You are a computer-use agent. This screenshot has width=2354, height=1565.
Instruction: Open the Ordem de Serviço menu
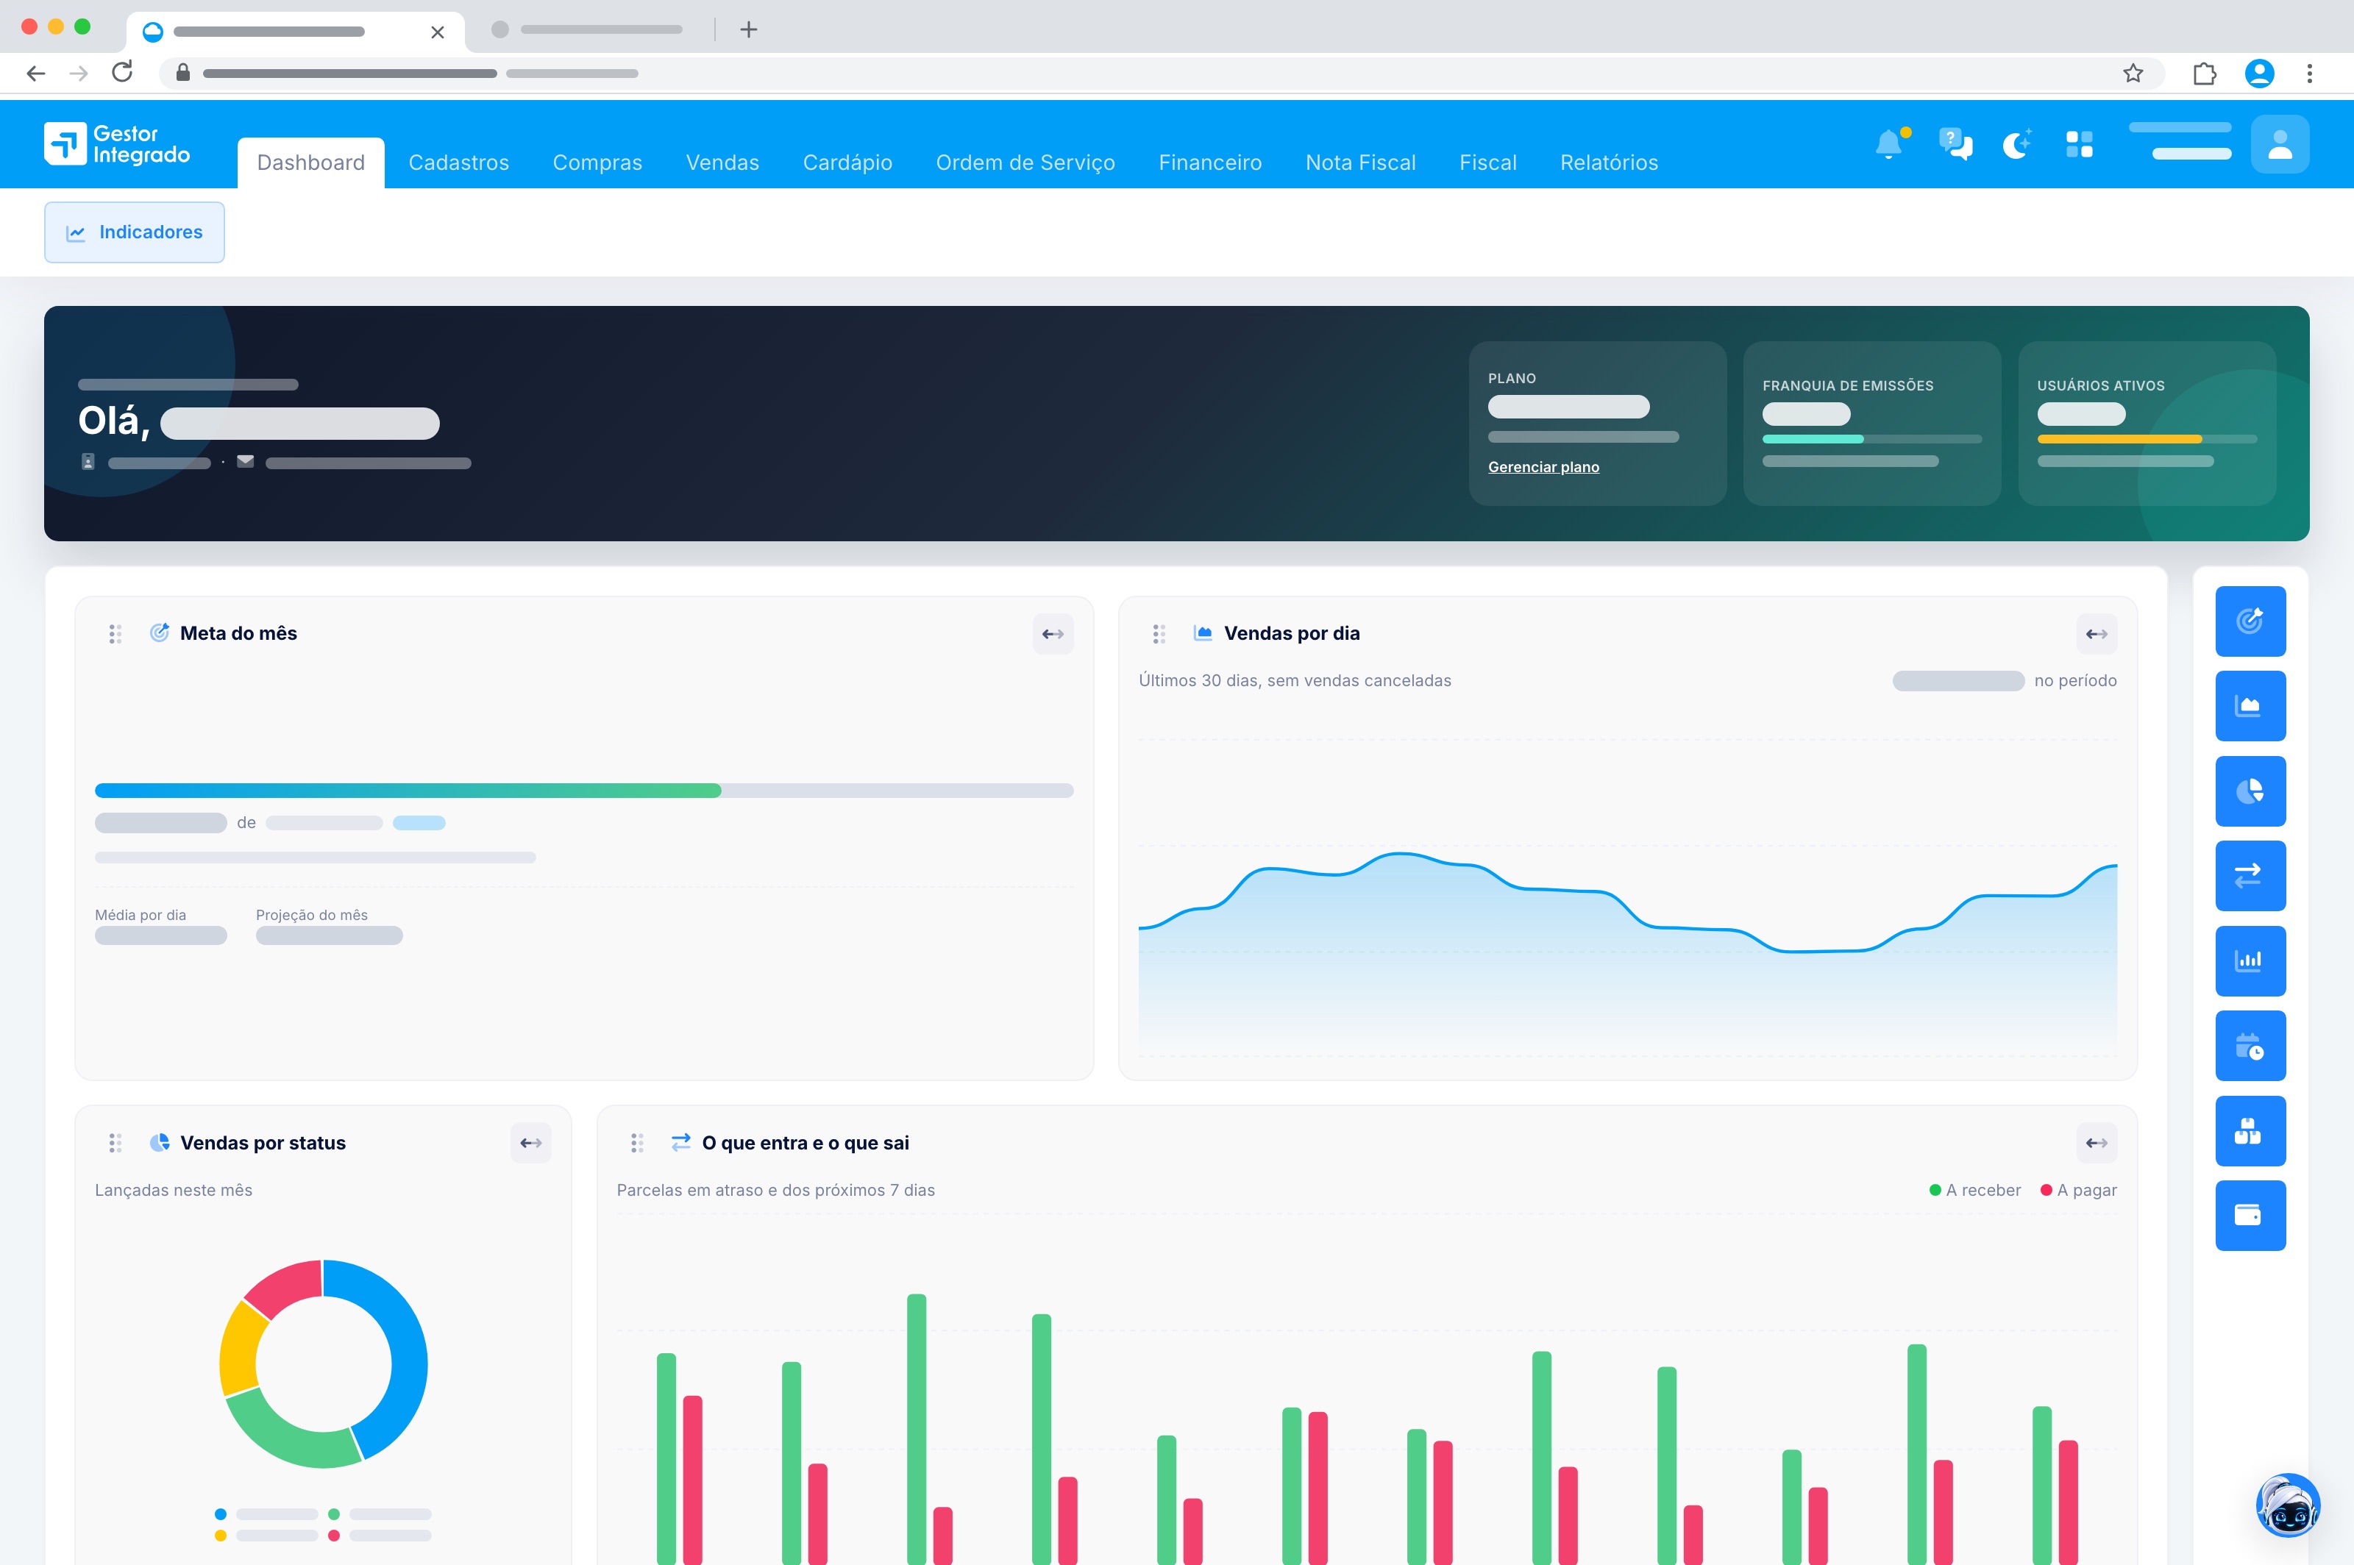[x=1025, y=163]
